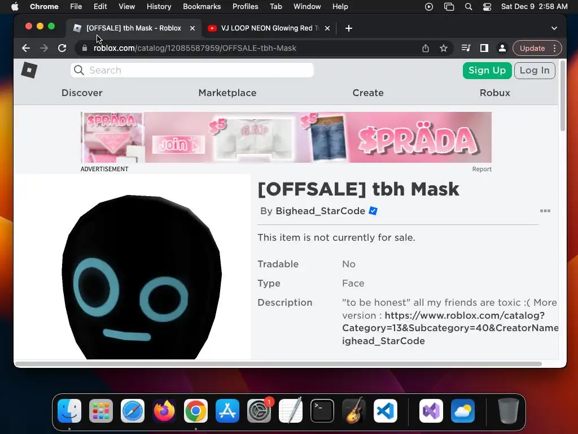Screen dimensions: 578x434
Task: Open Spotlight search in the menu bar
Action: point(468,6)
